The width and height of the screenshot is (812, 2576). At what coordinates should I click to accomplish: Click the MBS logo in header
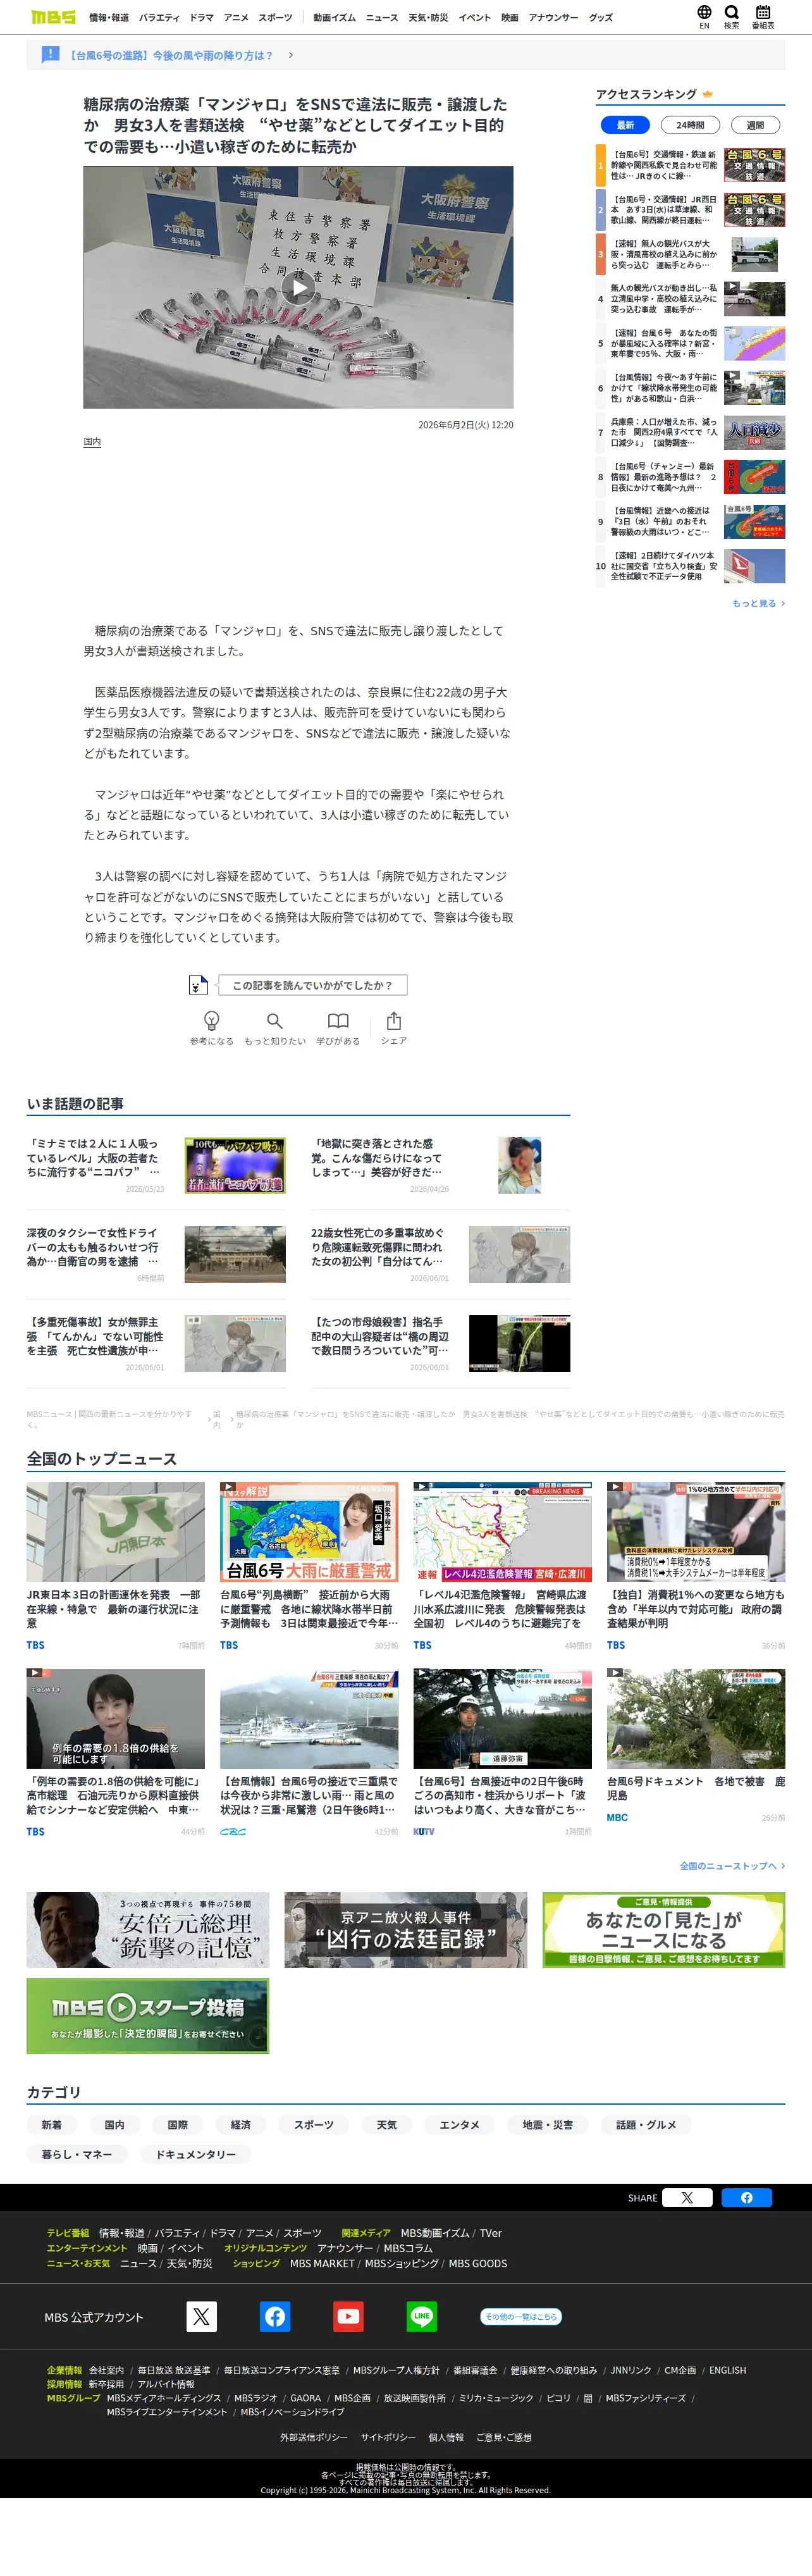pos(53,17)
